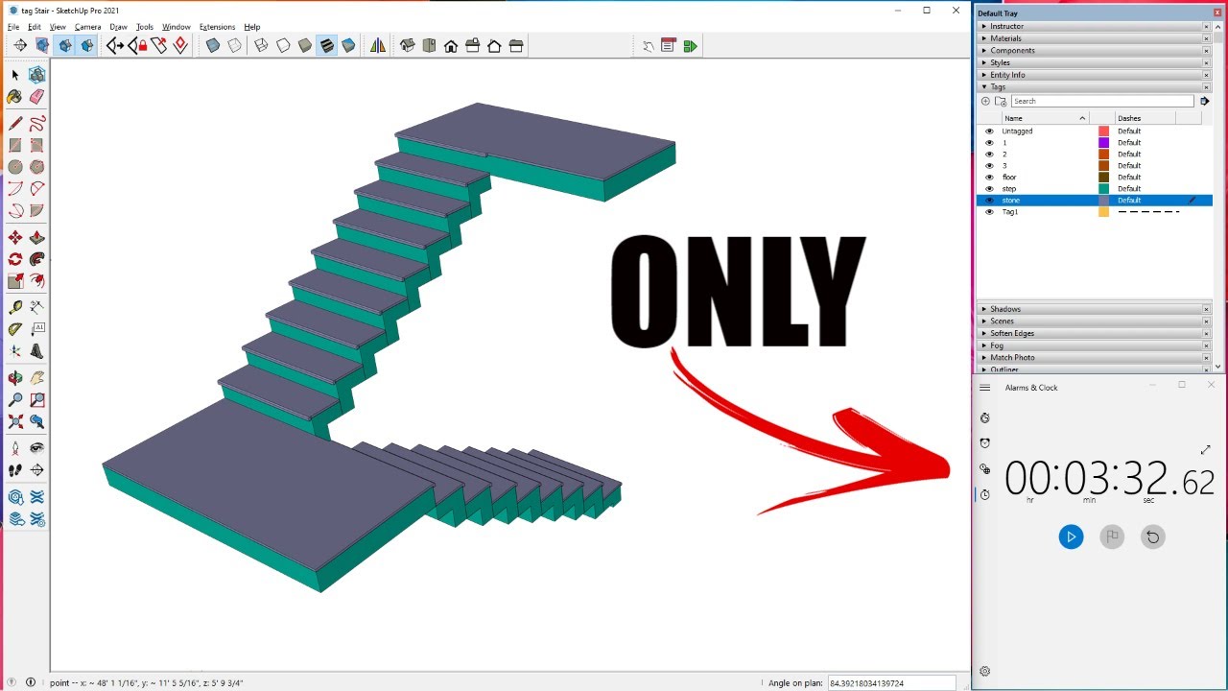Image resolution: width=1228 pixels, height=691 pixels.
Task: Choose the Protractor tool
Action: coord(15,329)
